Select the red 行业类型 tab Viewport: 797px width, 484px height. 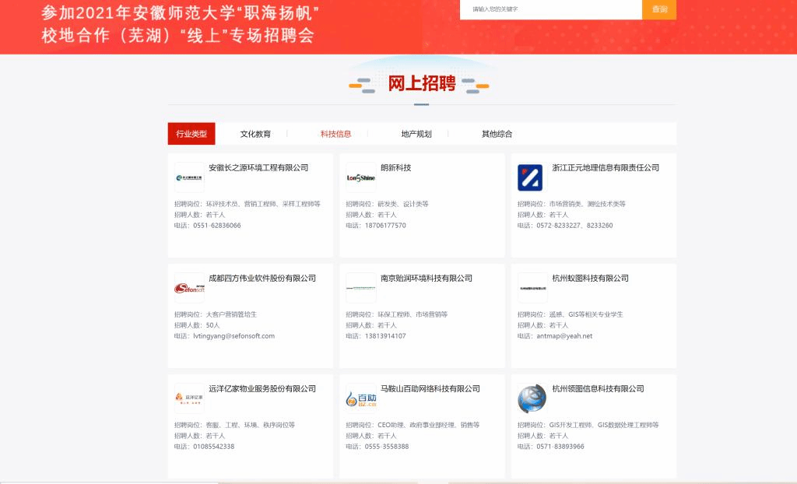point(191,134)
